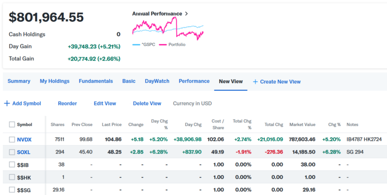Screen dimensions: 387x195
Task: Click the Reorder button
Action: (x=67, y=103)
